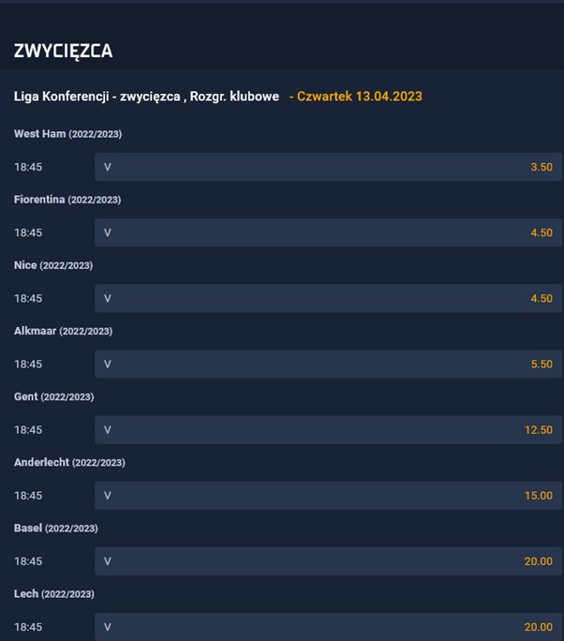Choose Basel winner odds 20.00
564x641 pixels.
tap(328, 561)
